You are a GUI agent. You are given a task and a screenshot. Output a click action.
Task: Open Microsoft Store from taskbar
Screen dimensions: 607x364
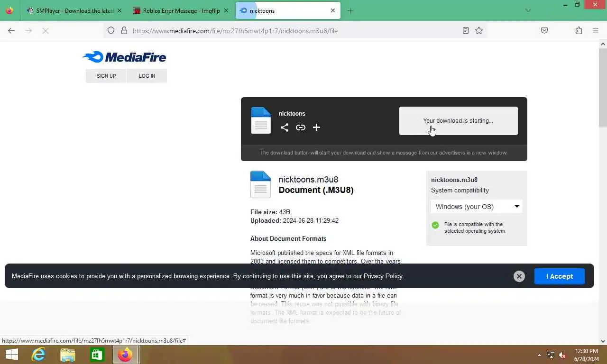tap(97, 355)
